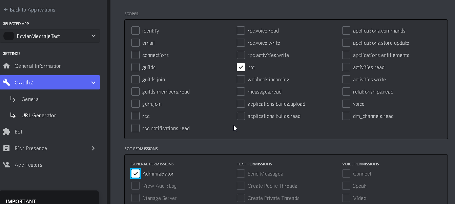Click the home icon beside General Information
The height and width of the screenshot is (204, 455).
coord(6,66)
